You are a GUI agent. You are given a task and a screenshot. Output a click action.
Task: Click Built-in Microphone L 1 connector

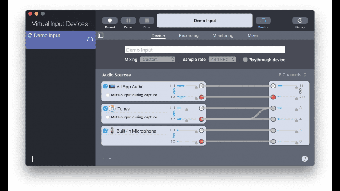[x=201, y=130]
